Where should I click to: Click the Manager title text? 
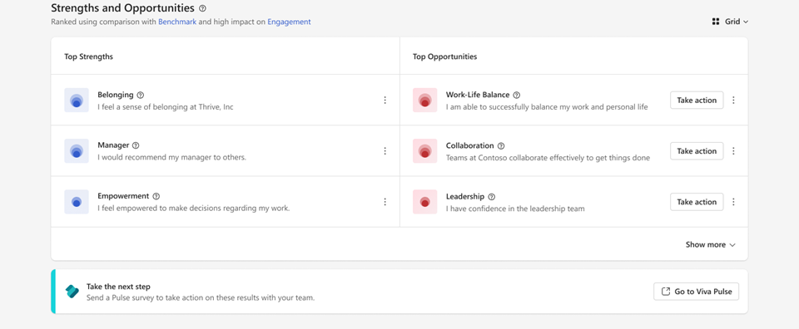click(113, 145)
